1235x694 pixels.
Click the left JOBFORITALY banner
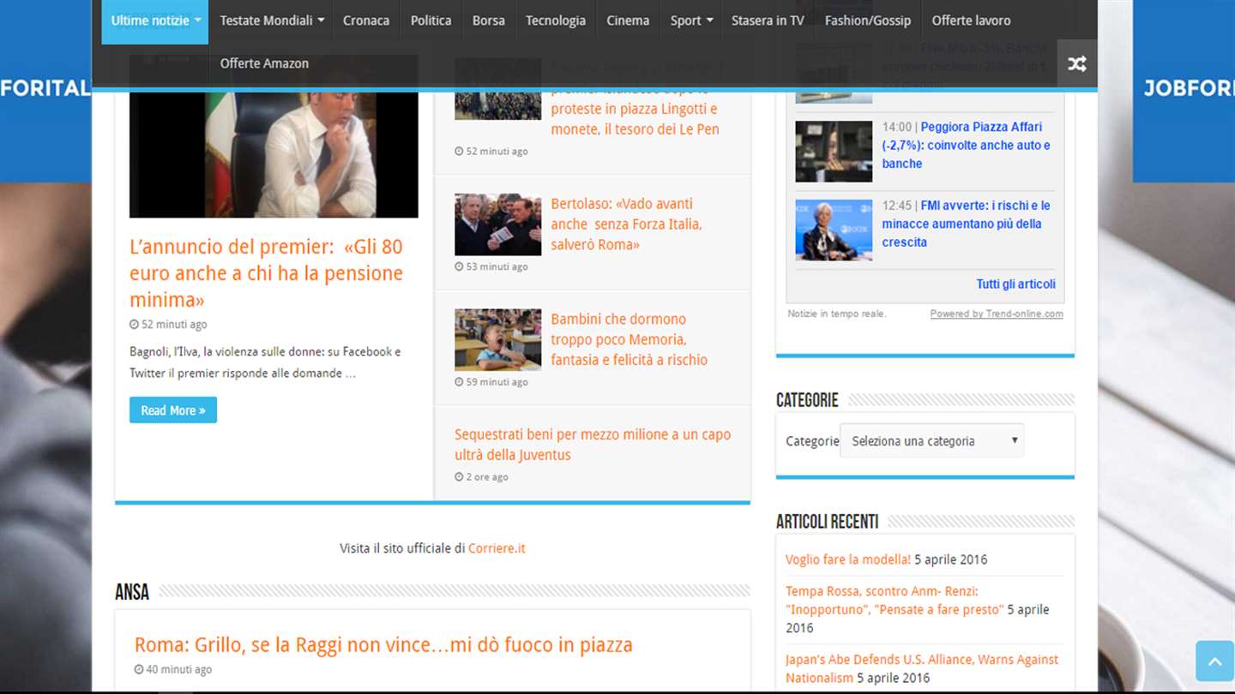(45, 91)
